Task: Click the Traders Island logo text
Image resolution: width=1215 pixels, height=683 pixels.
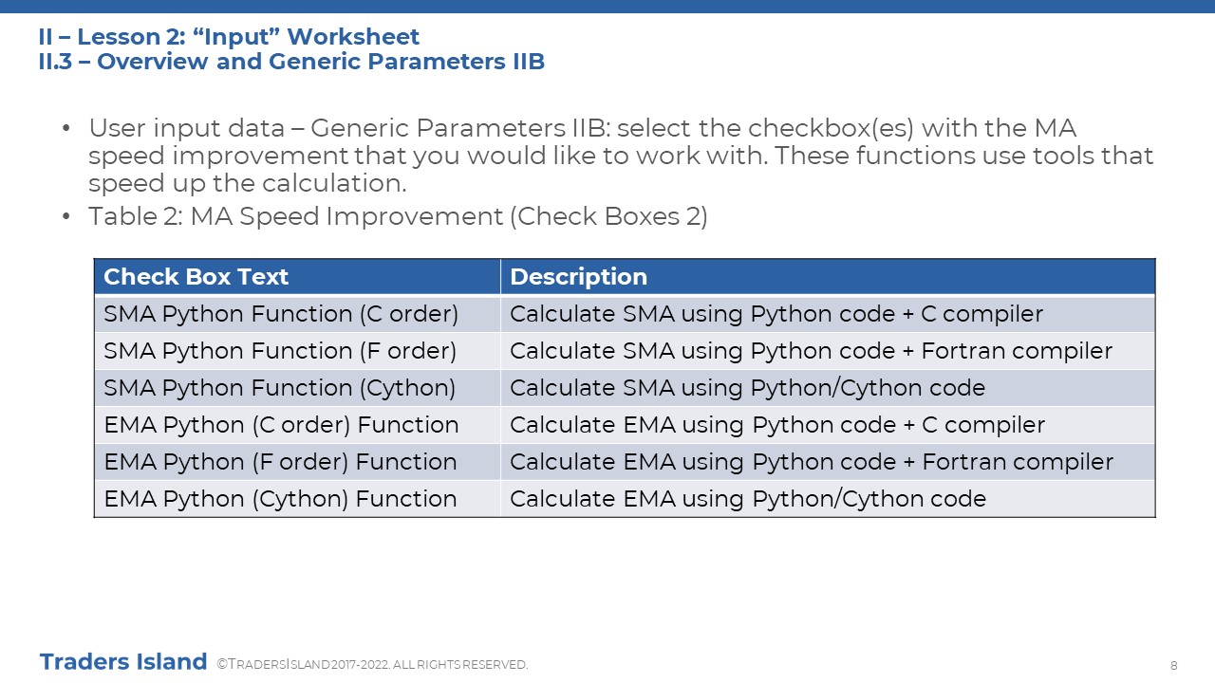Action: [x=123, y=661]
